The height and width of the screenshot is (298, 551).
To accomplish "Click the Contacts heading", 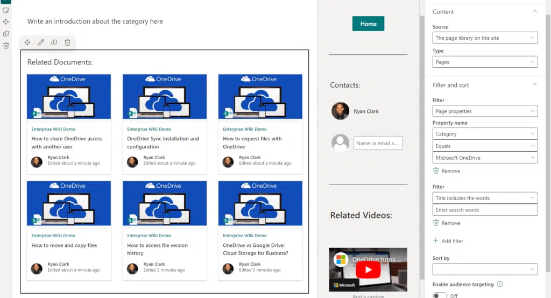I will [x=345, y=85].
